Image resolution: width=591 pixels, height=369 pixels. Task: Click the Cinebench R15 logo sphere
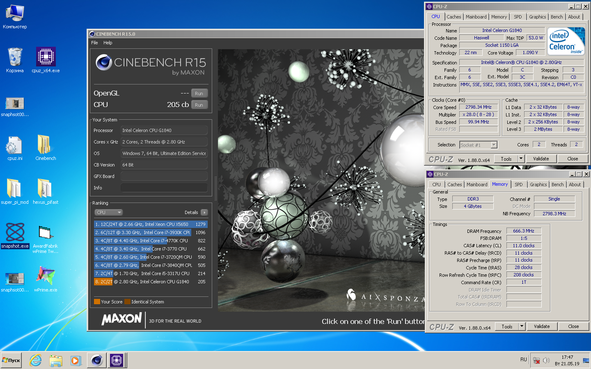pos(104,62)
